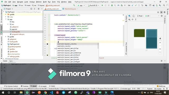Image resolution: width=169 pixels, height=95 pixels.
Task: Open the Pixel device preview dropdown
Action: [x=140, y=16]
